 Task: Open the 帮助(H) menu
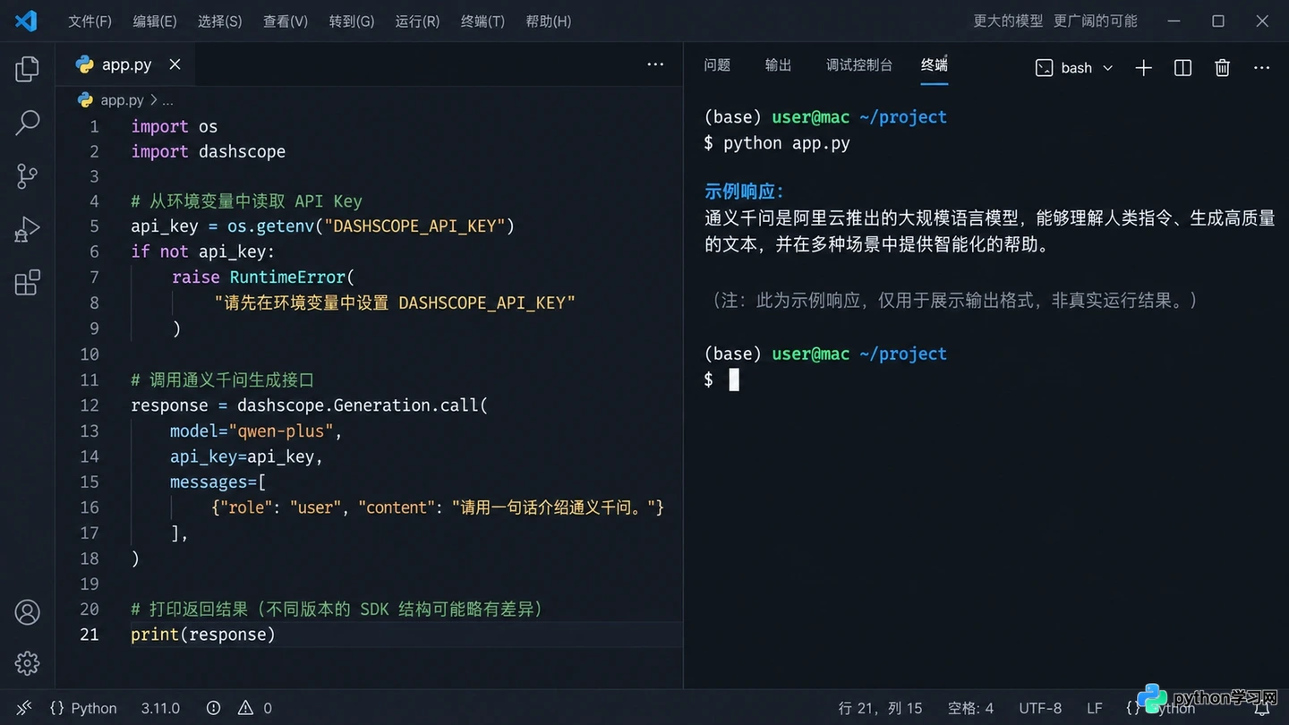(x=549, y=21)
